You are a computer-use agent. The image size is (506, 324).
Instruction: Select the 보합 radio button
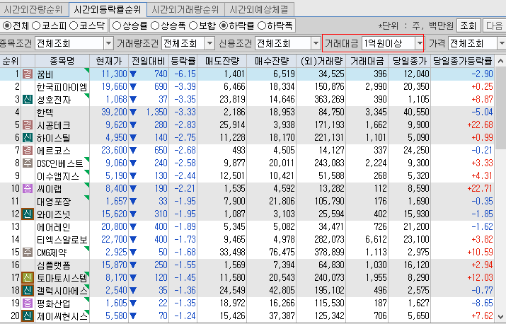(193, 25)
